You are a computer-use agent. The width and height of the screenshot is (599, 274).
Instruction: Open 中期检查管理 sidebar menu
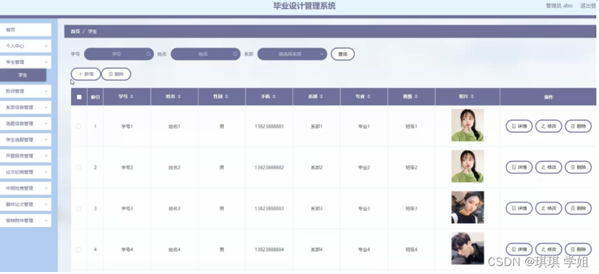coord(25,188)
